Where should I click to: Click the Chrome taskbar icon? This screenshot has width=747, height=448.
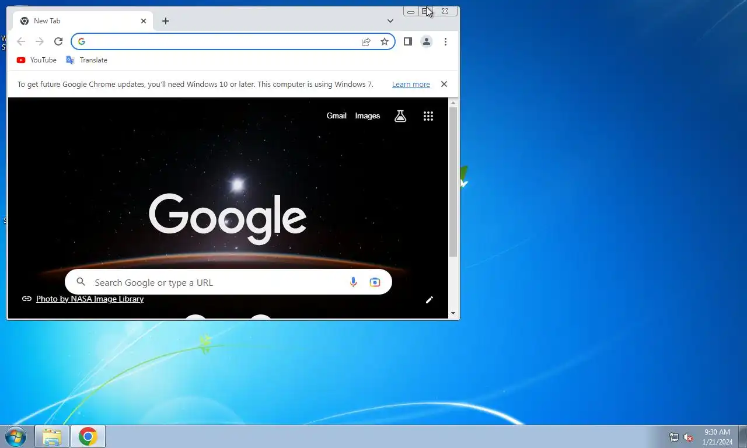[x=88, y=436]
